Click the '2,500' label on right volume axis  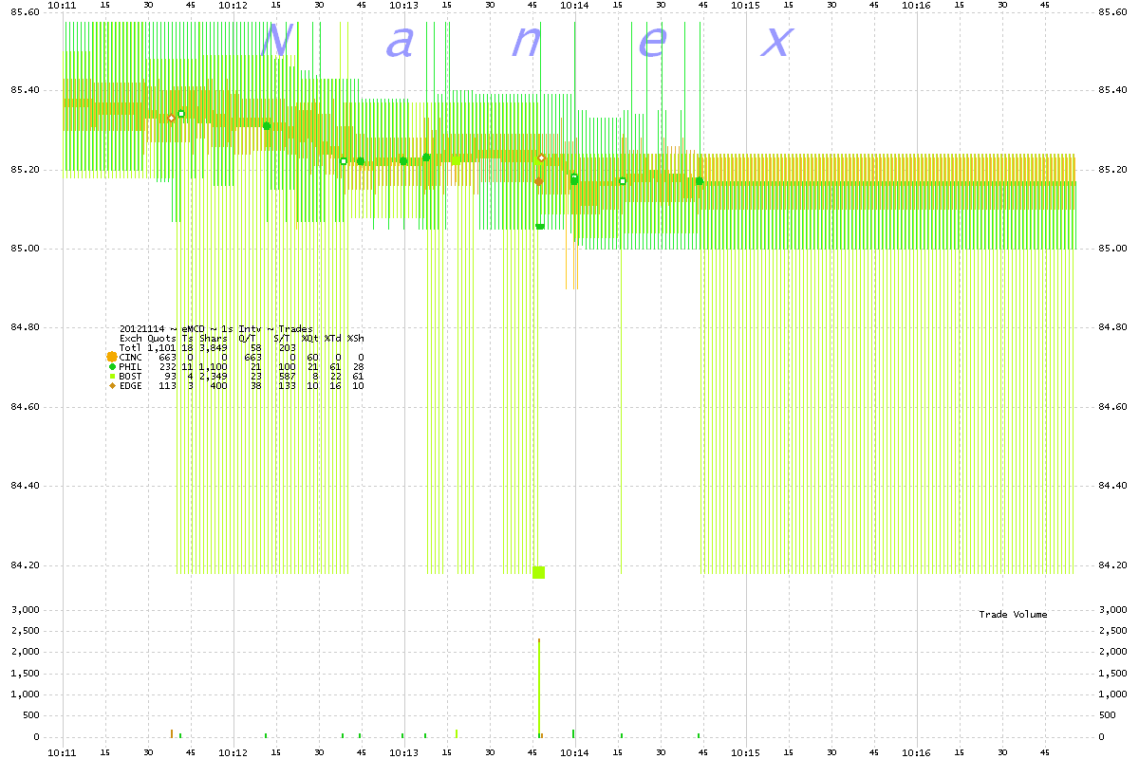(x=1111, y=631)
